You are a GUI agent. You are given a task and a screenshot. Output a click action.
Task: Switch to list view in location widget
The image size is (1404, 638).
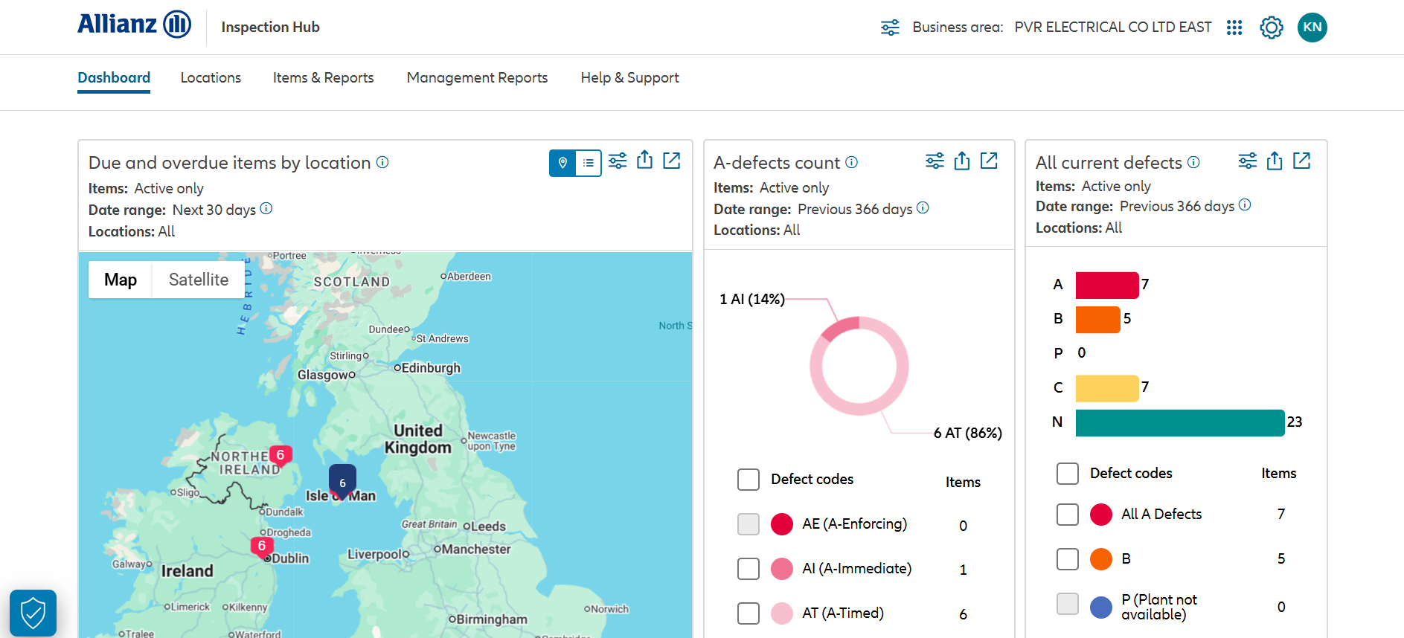click(x=588, y=163)
